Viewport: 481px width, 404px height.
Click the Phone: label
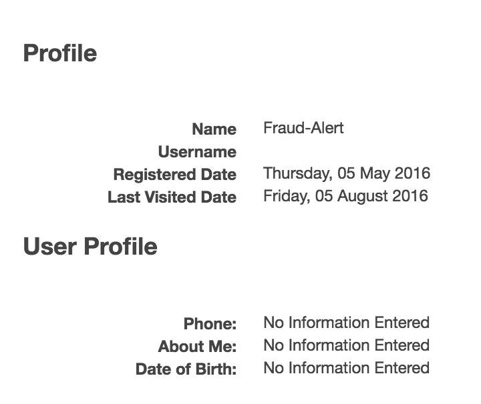click(x=210, y=324)
